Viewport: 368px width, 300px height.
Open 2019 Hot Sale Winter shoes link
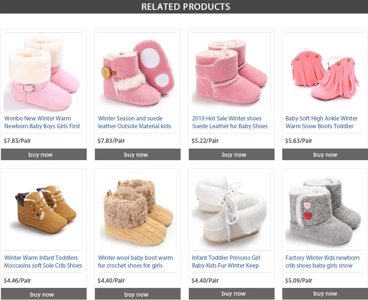pos(230,122)
